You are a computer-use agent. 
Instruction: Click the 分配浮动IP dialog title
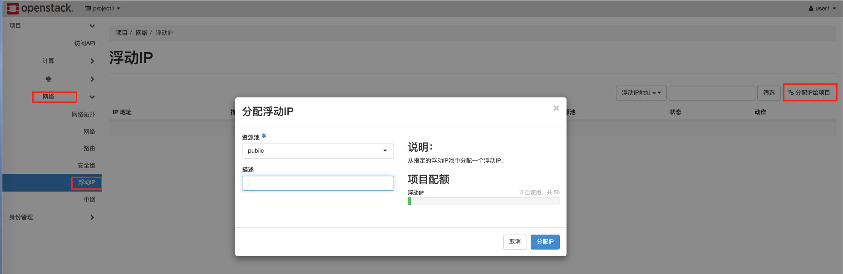268,111
